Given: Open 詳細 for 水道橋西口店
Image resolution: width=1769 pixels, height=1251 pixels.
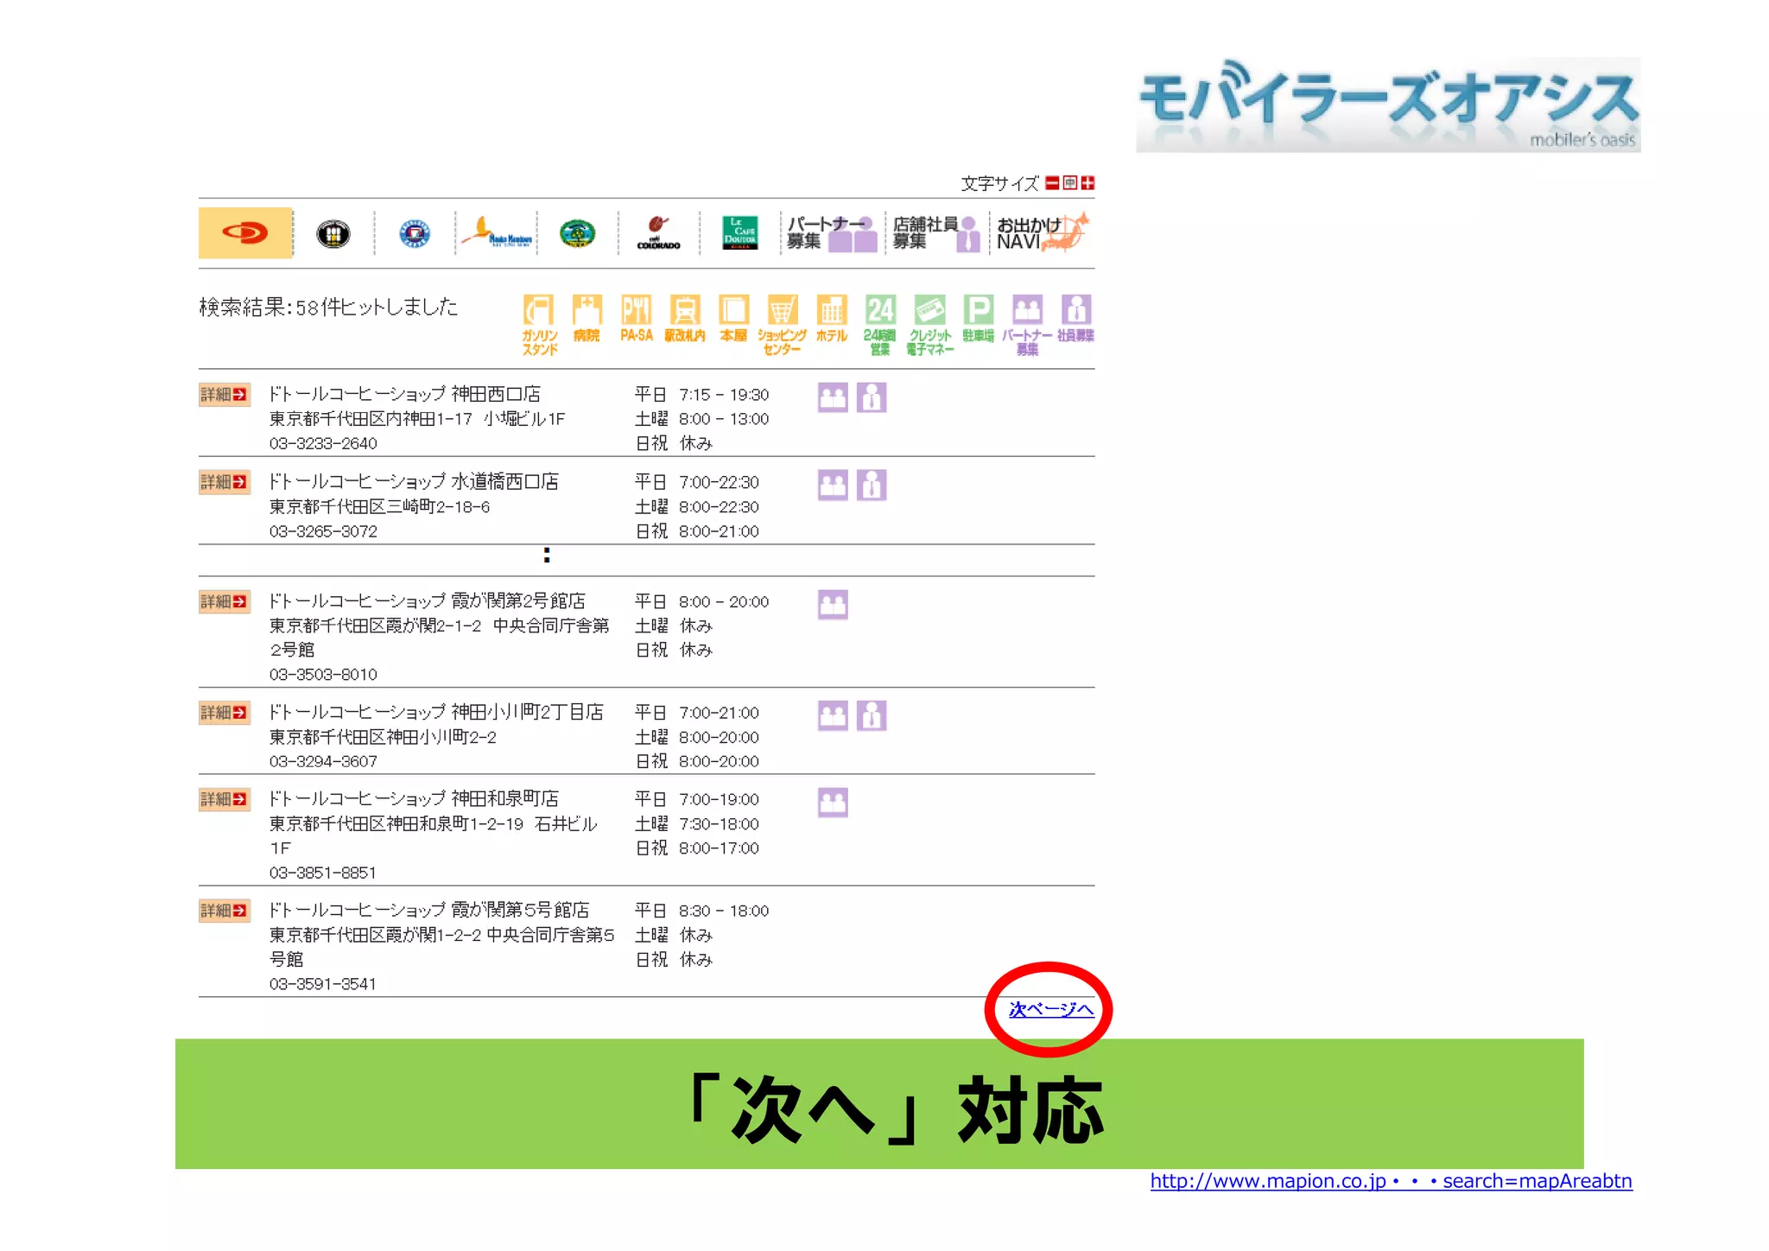Looking at the screenshot, I should [x=225, y=482].
